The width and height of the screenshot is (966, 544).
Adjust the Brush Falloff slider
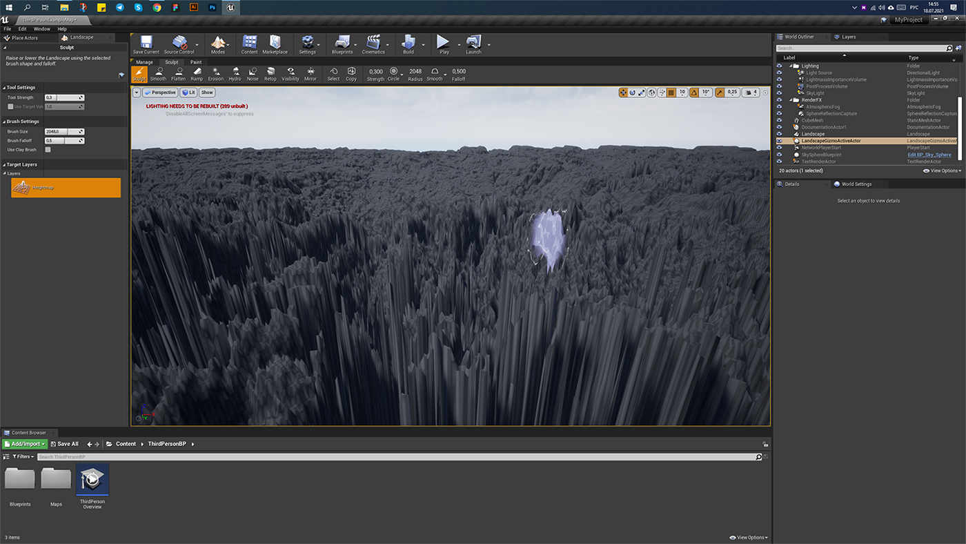point(64,140)
